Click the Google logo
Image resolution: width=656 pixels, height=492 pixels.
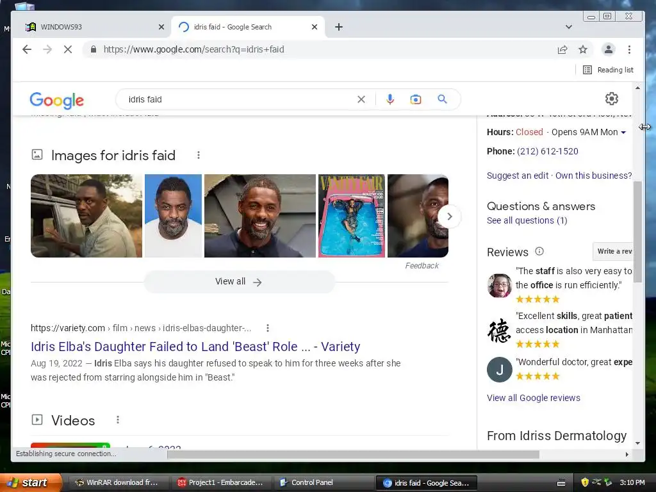[56, 101]
